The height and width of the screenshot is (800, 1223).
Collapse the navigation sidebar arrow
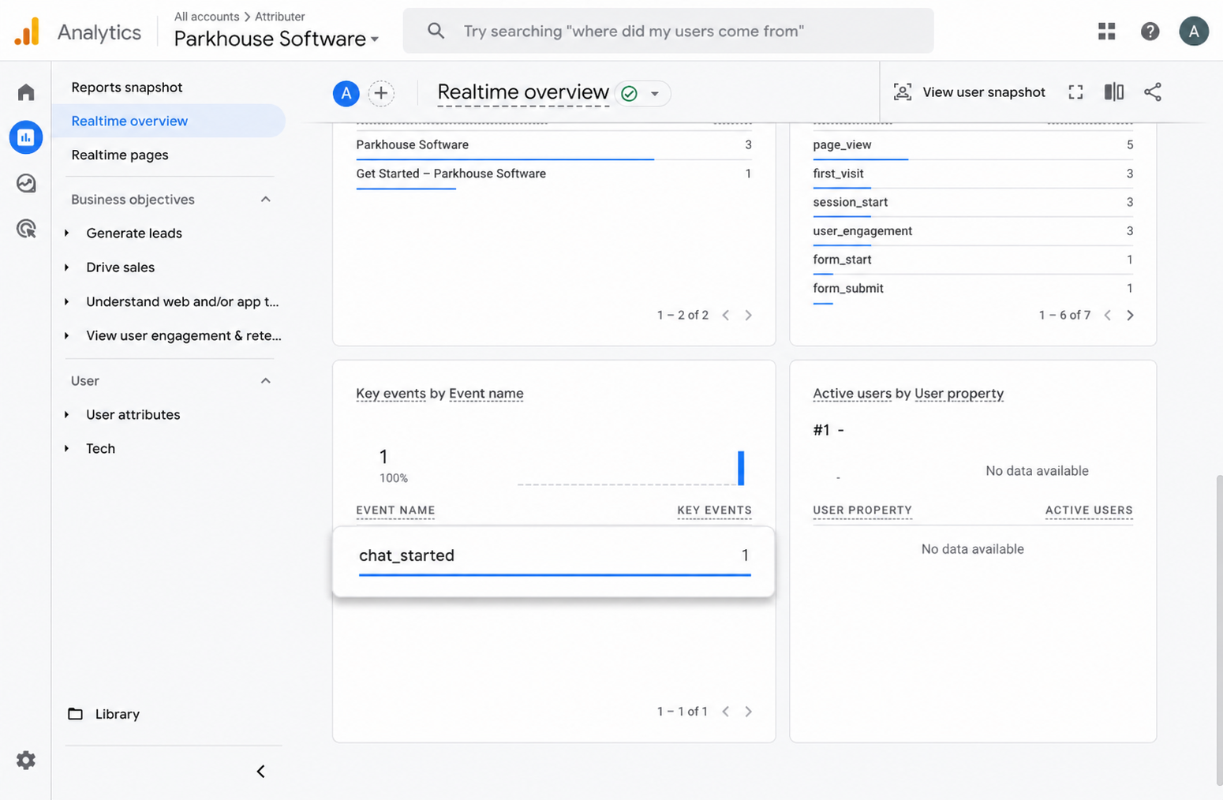[x=261, y=771]
